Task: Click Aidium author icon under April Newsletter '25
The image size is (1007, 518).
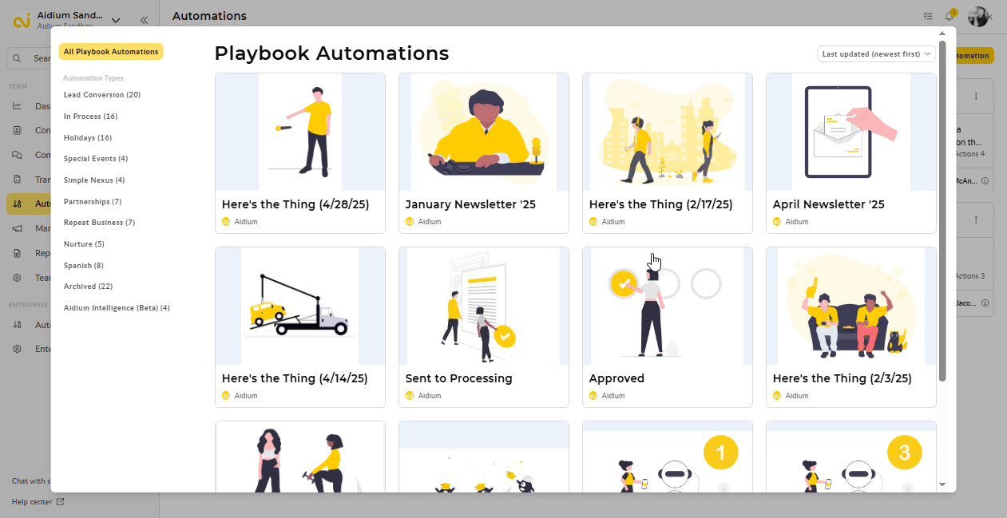Action: [x=777, y=222]
